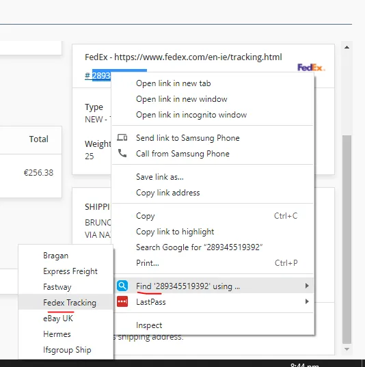Click the FedEx logo
This screenshot has width=365, height=367.
pos(311,68)
